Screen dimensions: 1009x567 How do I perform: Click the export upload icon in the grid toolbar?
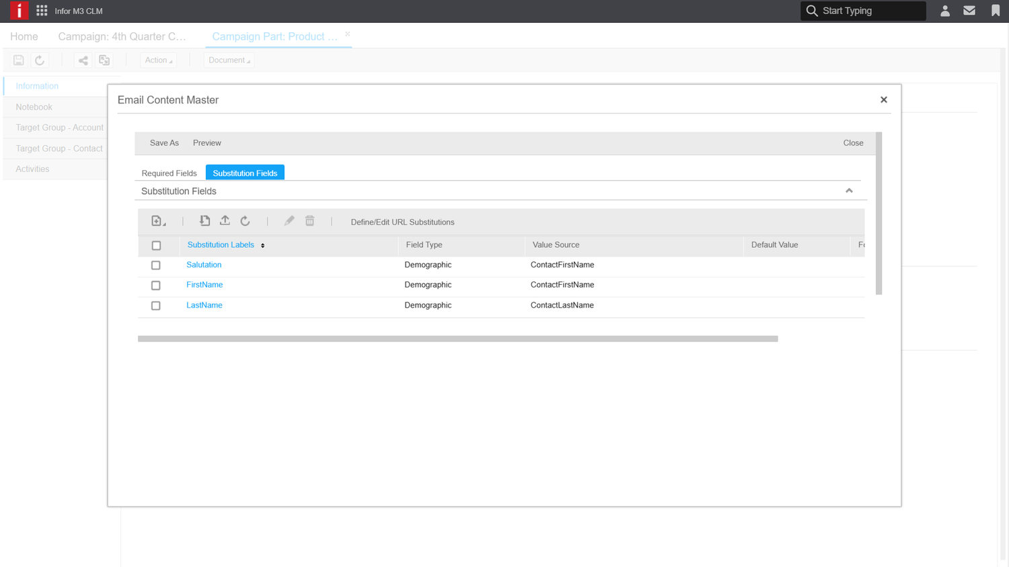click(x=225, y=220)
